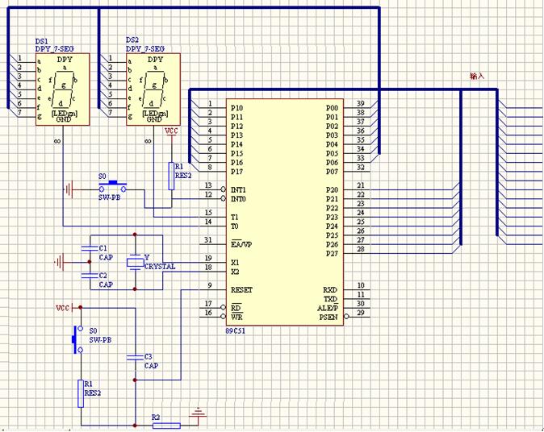This screenshot has height=432, width=544.
Task: Click pin number 30 at ALE/P
Action: click(x=361, y=304)
